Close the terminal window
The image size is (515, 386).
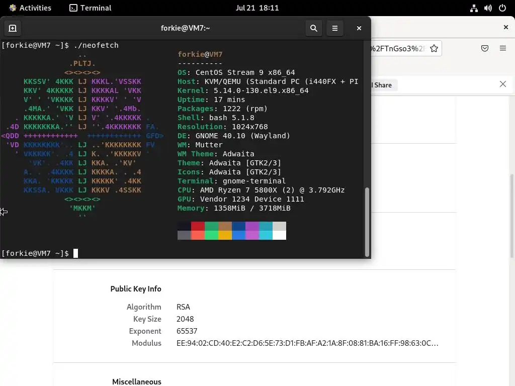point(359,28)
